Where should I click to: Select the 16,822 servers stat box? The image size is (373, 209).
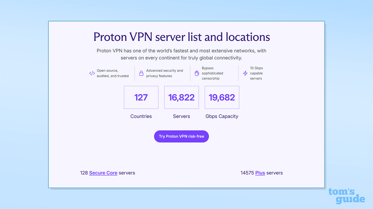tap(182, 97)
